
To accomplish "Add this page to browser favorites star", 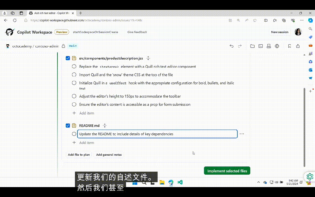I will (x=255, y=20).
